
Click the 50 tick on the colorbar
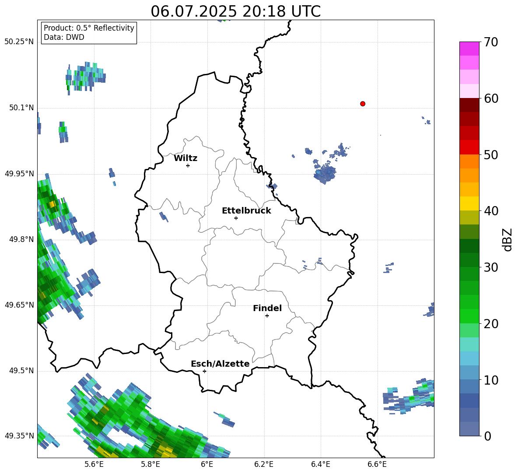491,154
